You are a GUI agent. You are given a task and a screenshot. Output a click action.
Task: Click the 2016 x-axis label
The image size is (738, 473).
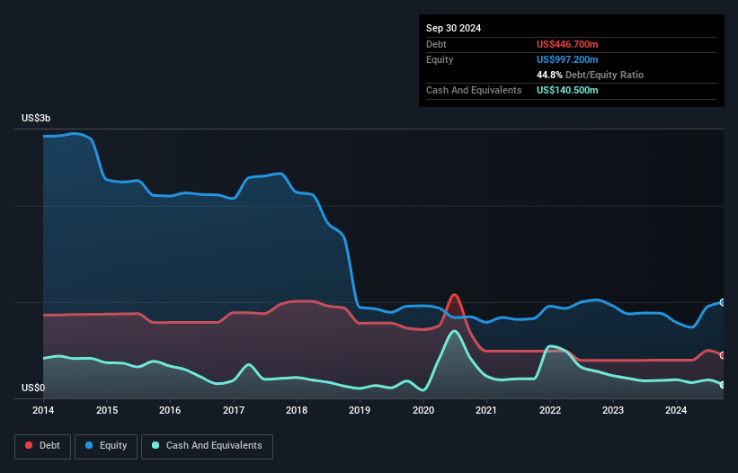170,410
